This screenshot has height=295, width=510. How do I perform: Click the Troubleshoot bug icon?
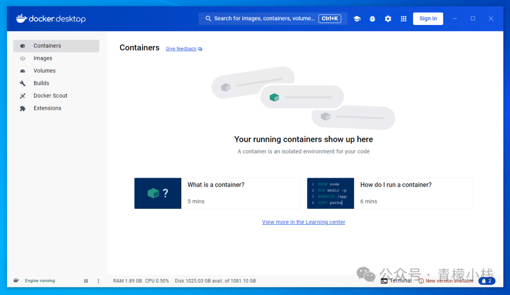[x=373, y=19]
